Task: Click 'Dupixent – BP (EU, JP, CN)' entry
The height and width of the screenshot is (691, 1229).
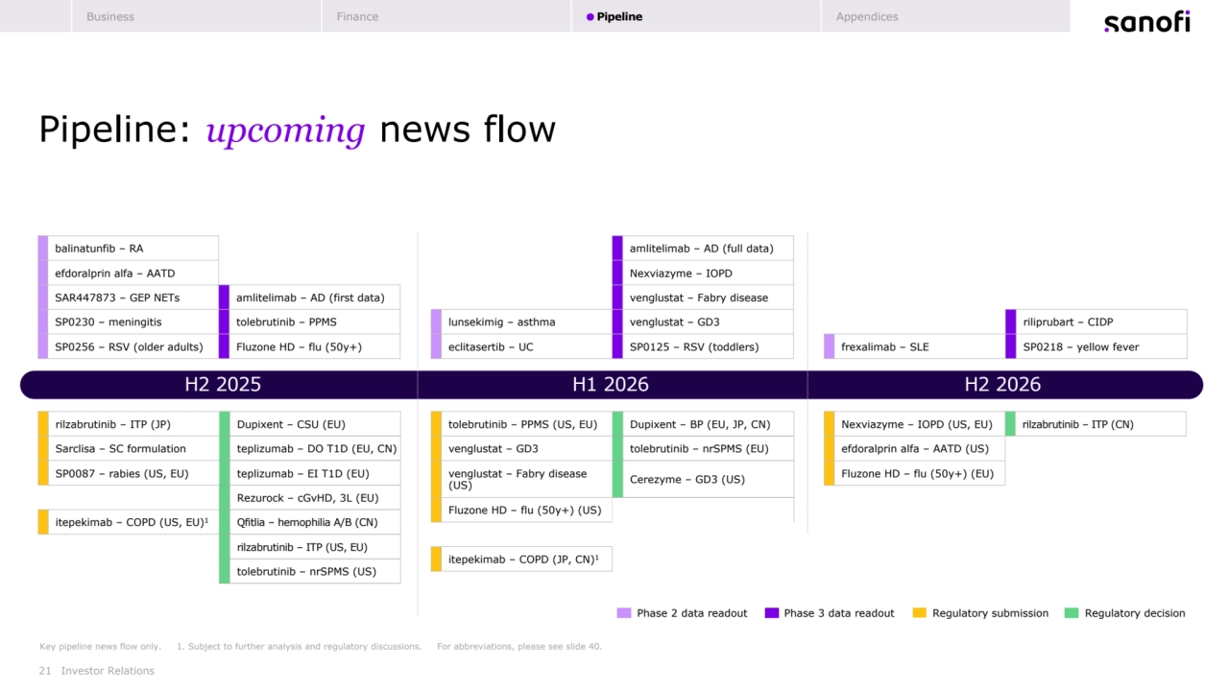Action: click(x=703, y=424)
